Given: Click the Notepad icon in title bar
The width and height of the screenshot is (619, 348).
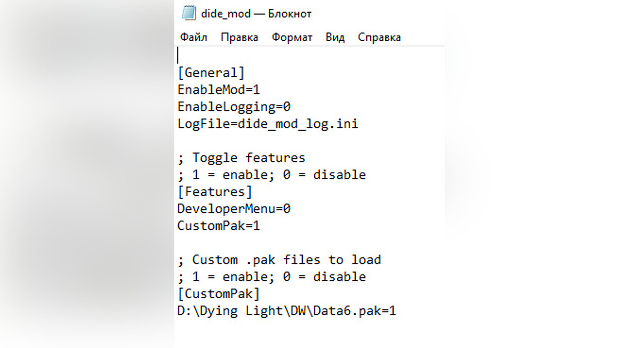Looking at the screenshot, I should 189,13.
